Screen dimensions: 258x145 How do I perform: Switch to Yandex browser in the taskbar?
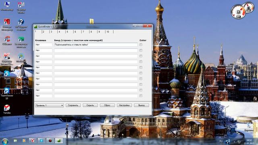33,141
